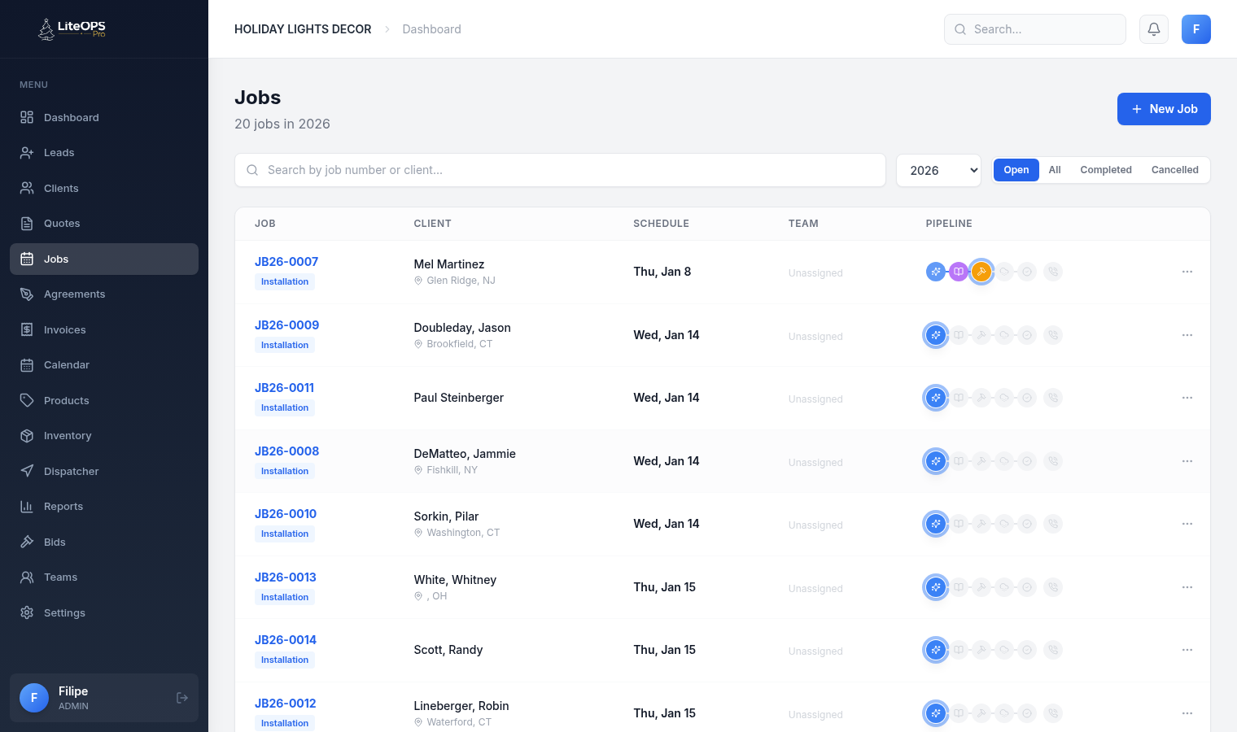This screenshot has width=1237, height=732.
Task: Click the Filipe admin avatar in sidebar
Action: (34, 698)
